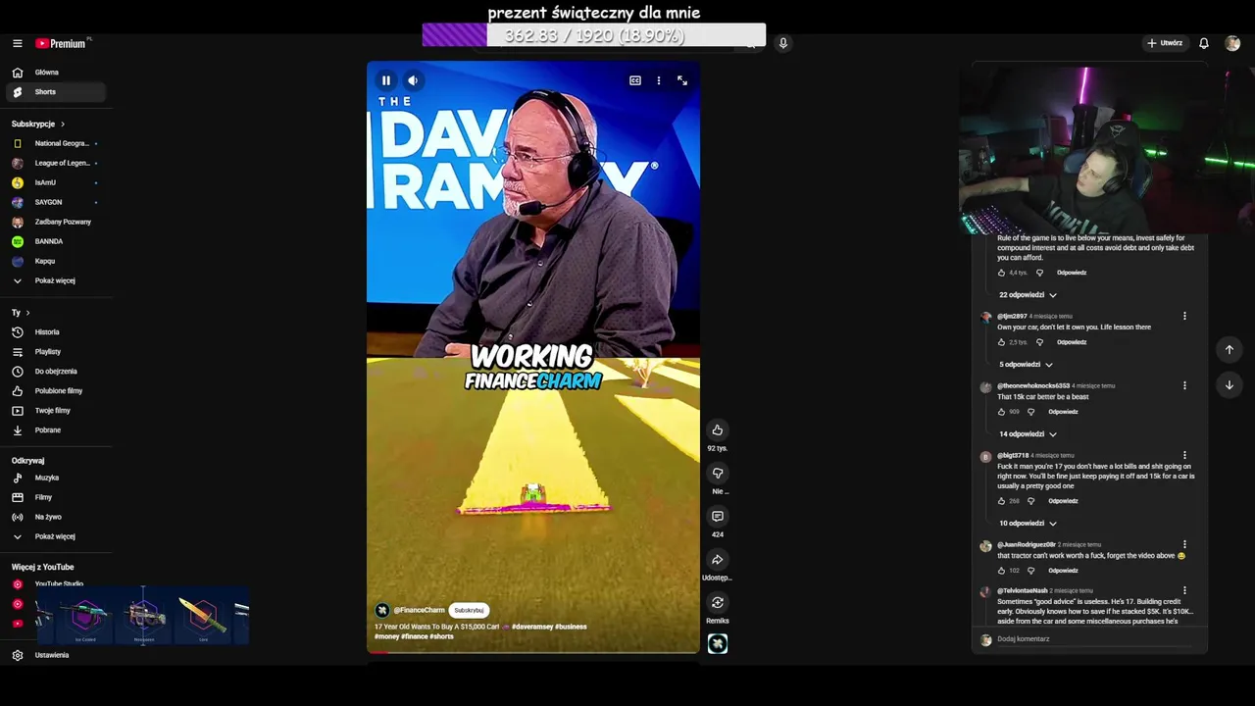
Task: Dislike the short video
Action: tap(718, 473)
